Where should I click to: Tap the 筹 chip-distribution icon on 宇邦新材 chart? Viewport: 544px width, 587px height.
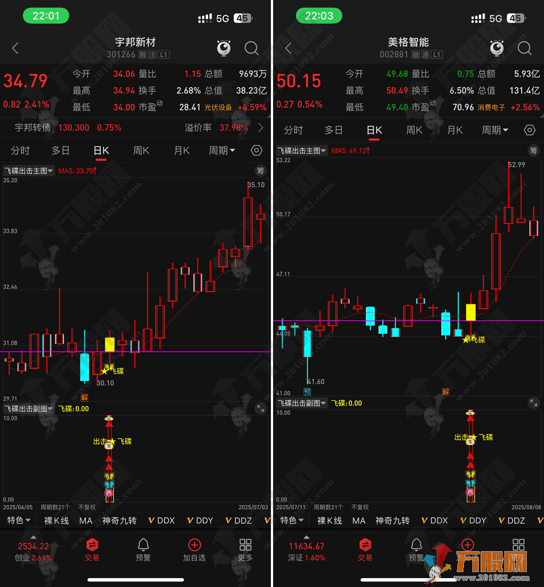260,171
